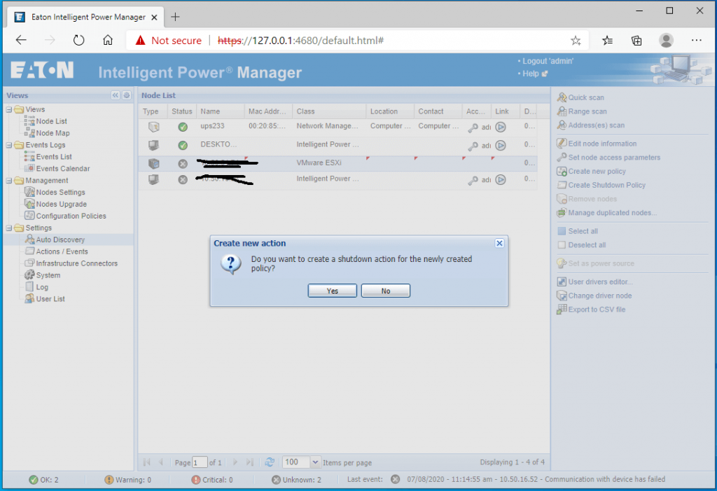Open User drivers editor
This screenshot has height=491, width=717.
click(x=600, y=282)
